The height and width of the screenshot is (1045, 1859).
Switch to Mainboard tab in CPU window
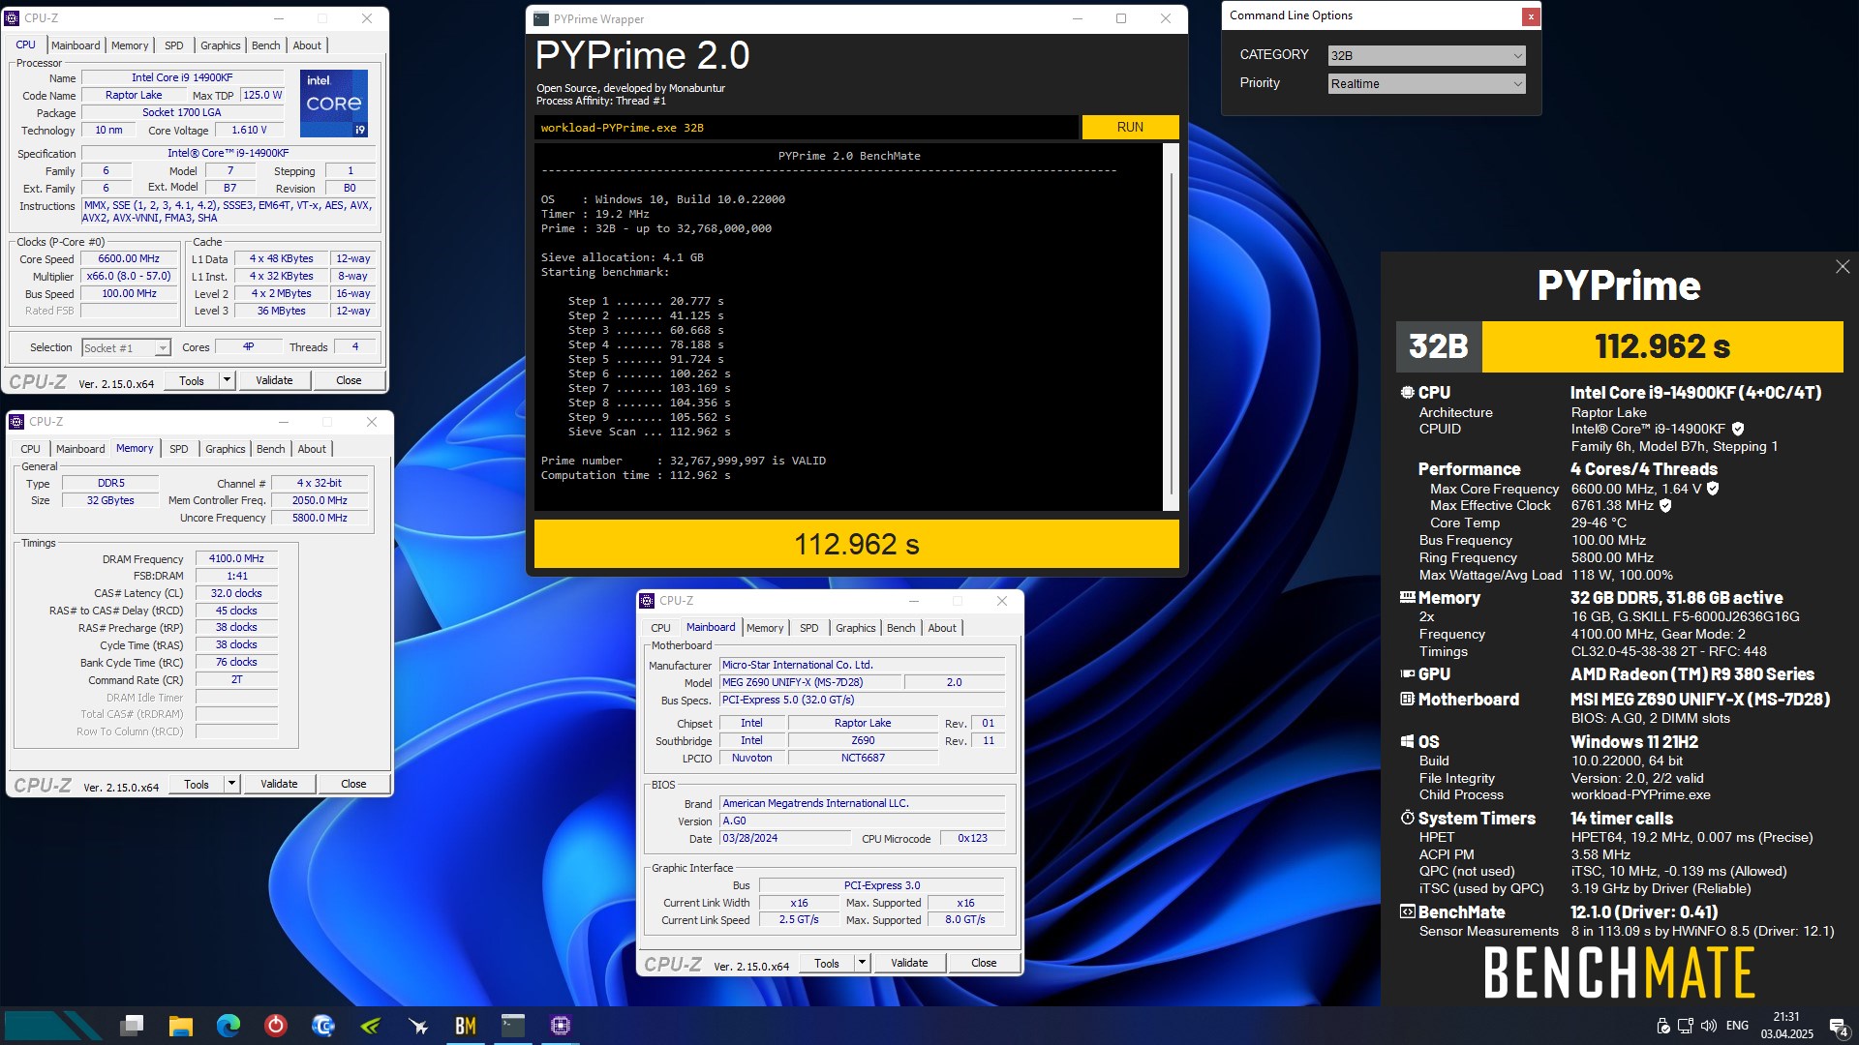click(76, 45)
